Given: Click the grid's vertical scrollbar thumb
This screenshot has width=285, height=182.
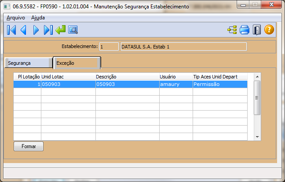Looking at the screenshot, I should (x=257, y=98).
